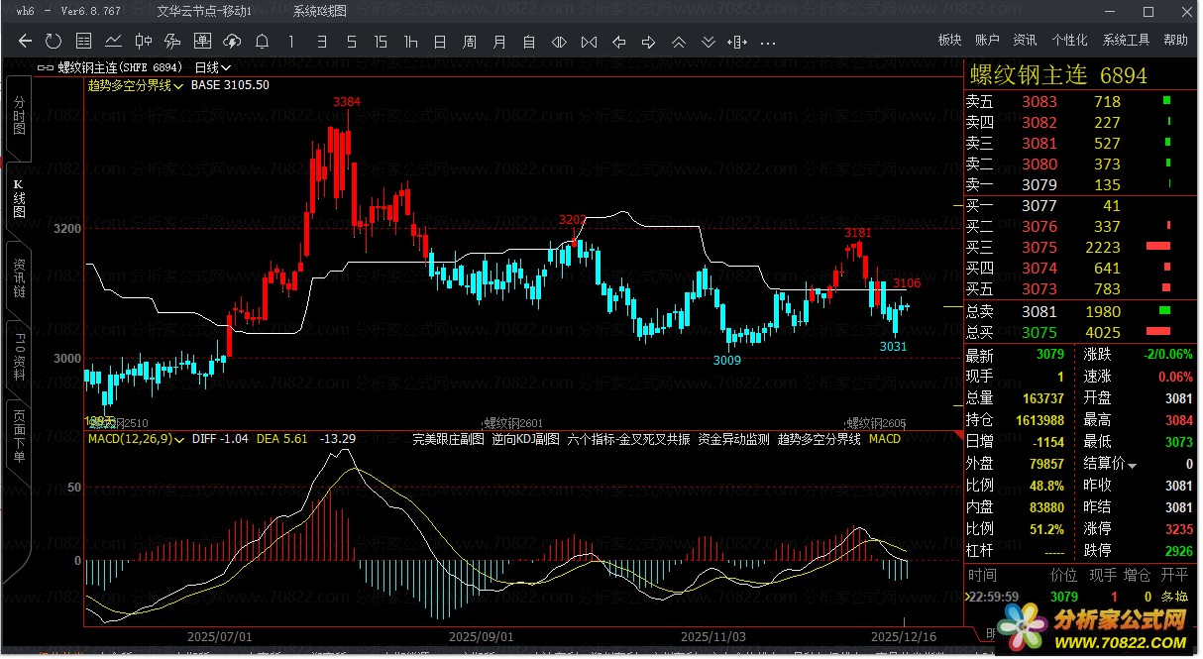Screen dimensions: 1203x659
Task: Switch to weekly (周) K-line period
Action: coord(470,42)
